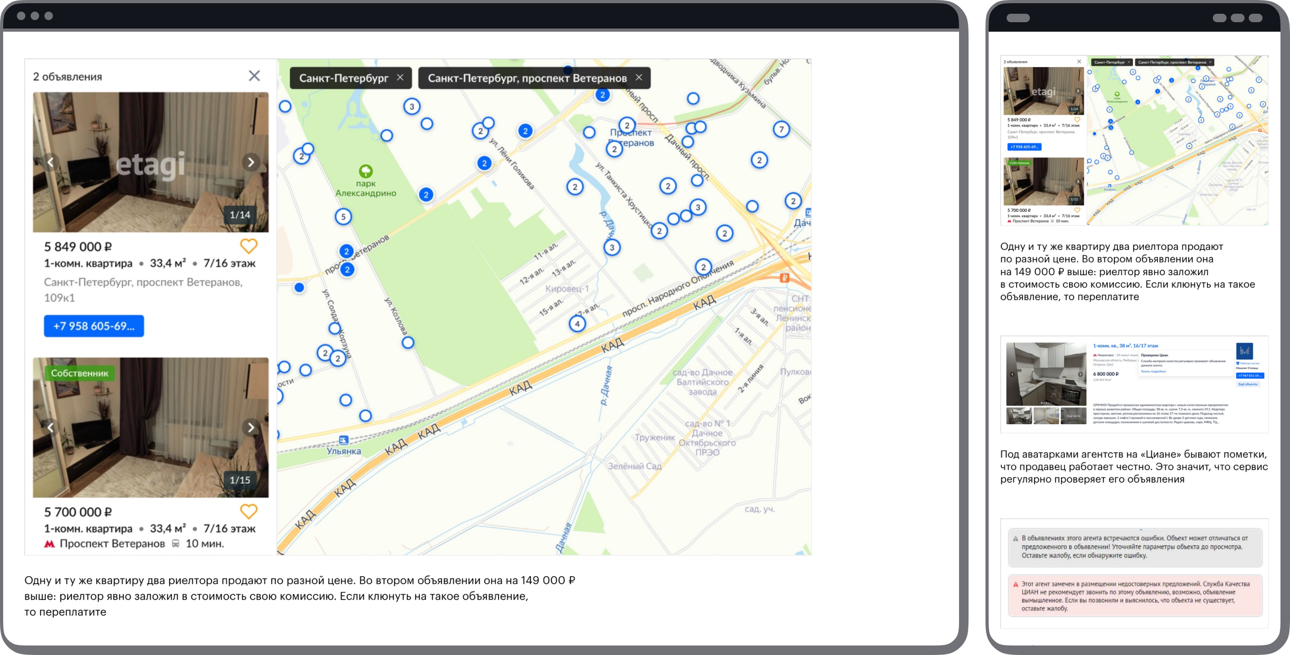Click the orange parking icon on the map
1290x655 pixels.
point(785,278)
